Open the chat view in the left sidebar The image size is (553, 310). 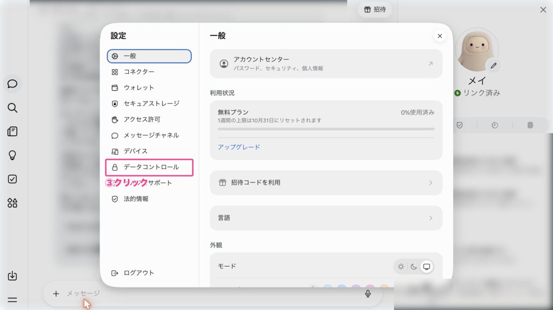(x=12, y=84)
